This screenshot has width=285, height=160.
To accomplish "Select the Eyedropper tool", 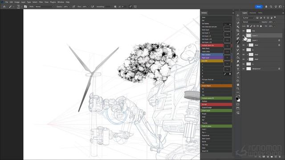I will [x=238, y=35].
